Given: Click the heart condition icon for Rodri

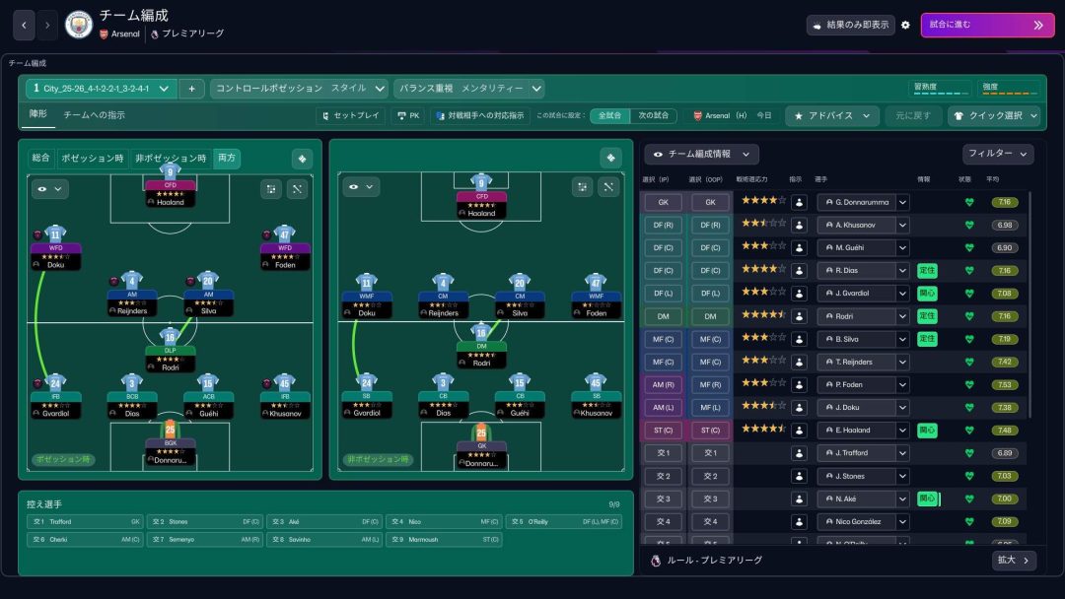Looking at the screenshot, I should tap(968, 316).
